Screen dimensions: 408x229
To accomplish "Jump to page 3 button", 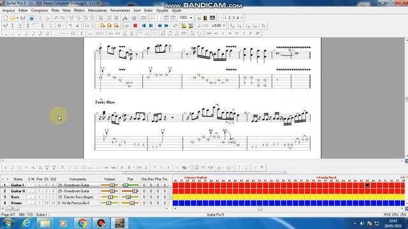I will (x=233, y=18).
